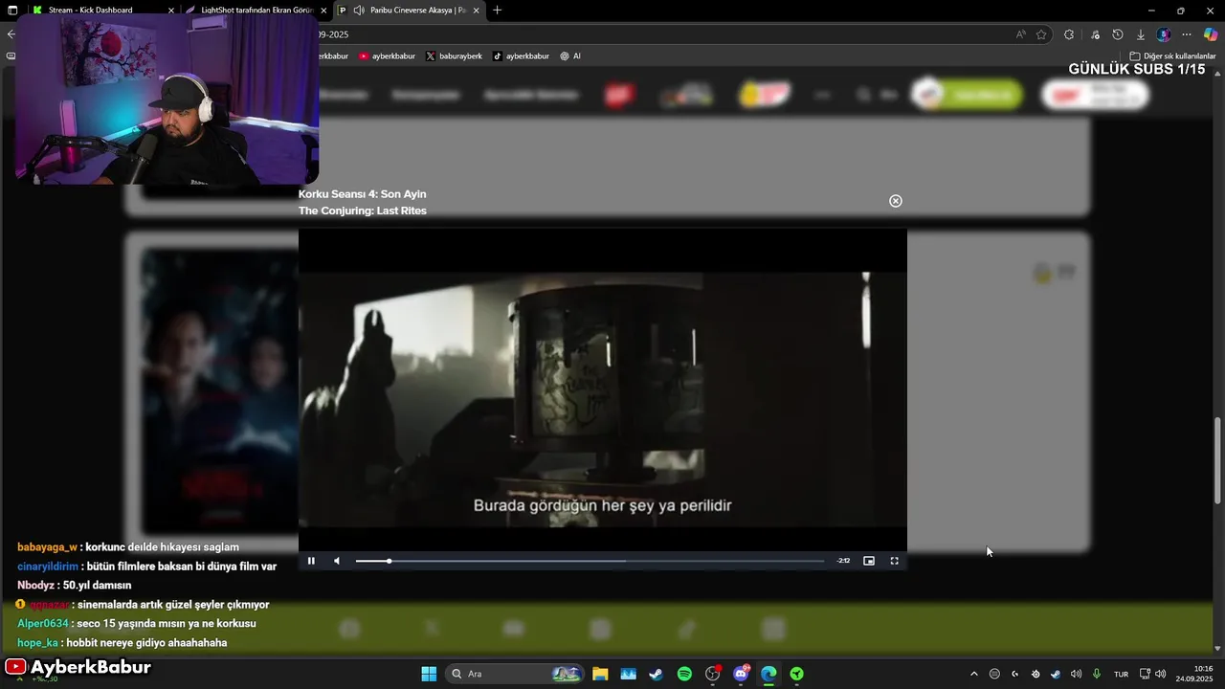Mute audio on Paribu Cineverse tab
This screenshot has height=689, width=1225.
pos(359,10)
